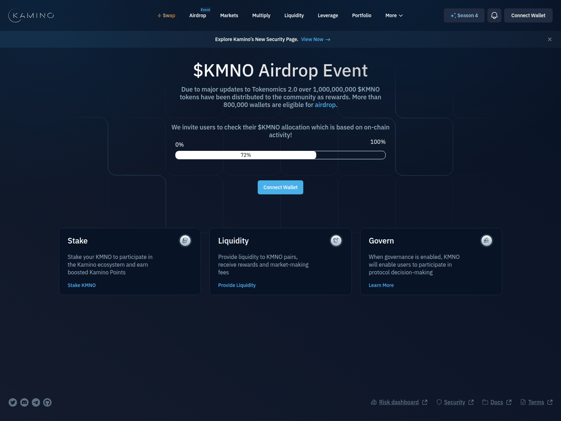Click the arrow next to View Now
Viewport: 561px width, 421px height.
[x=327, y=39]
